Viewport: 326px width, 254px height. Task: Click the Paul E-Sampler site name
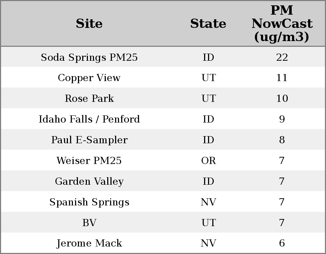[x=89, y=140]
